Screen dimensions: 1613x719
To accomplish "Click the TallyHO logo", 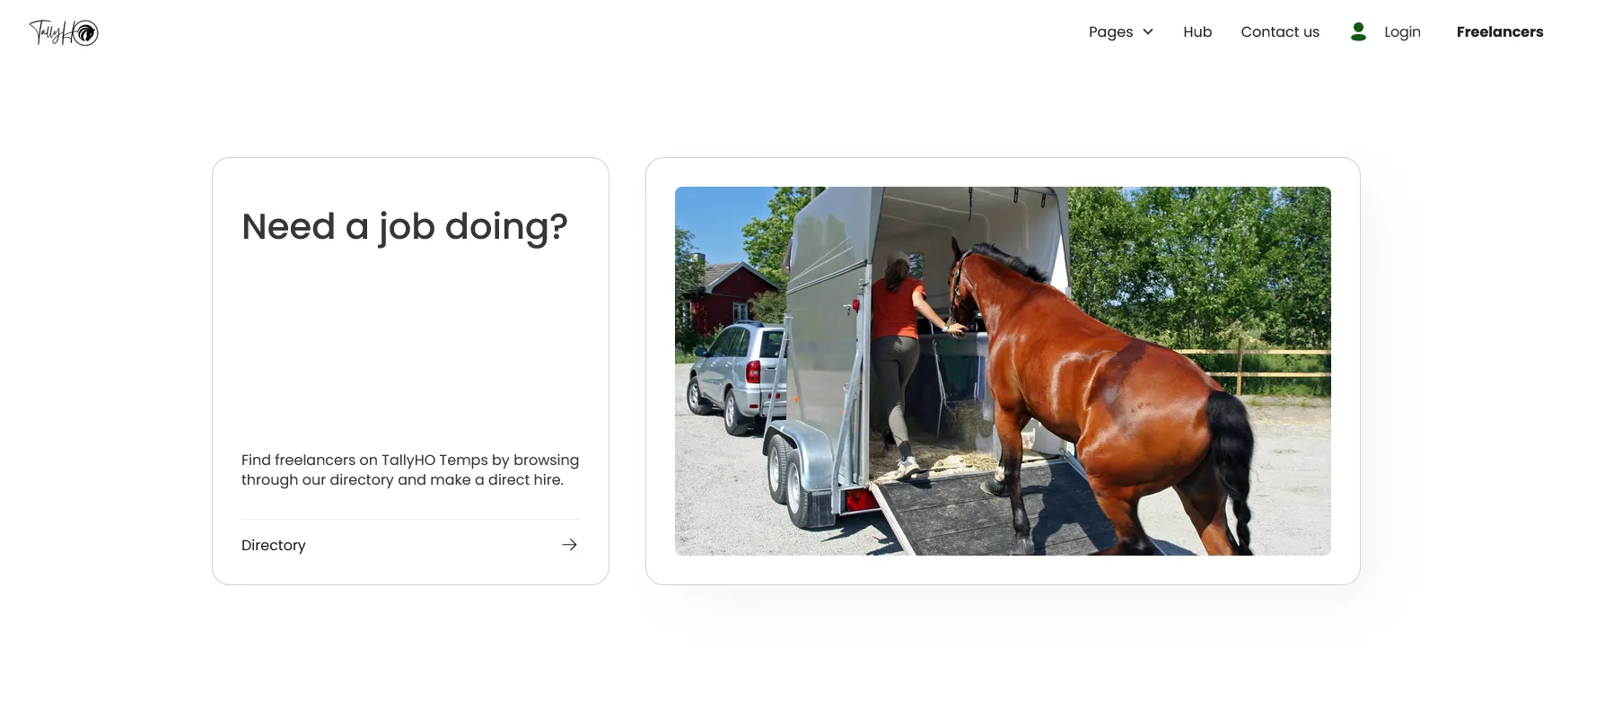I will click(x=64, y=32).
